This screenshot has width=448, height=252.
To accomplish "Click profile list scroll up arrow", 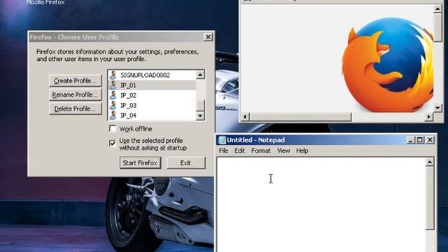I will pyautogui.click(x=200, y=75).
